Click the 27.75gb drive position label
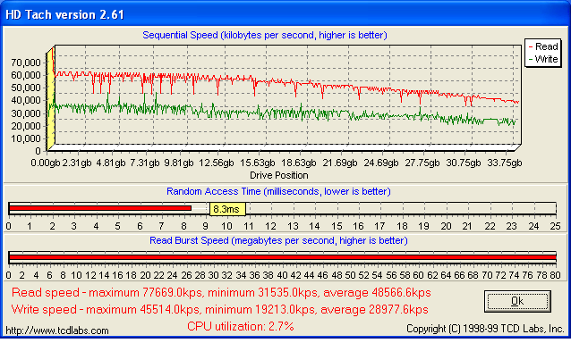This screenshot has width=571, height=343. (x=422, y=163)
